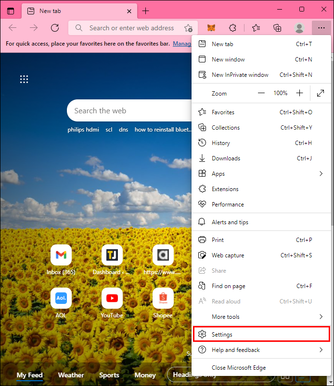Open Extensions from the menu
Viewport: 334px width, 386px height.
(261, 189)
